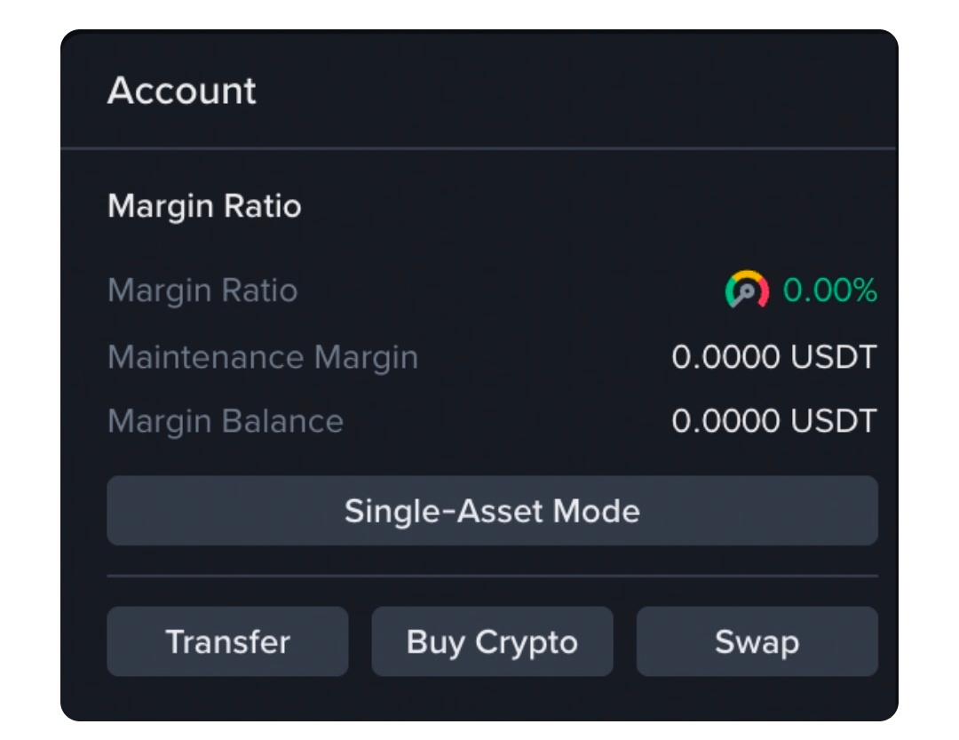The image size is (959, 740).
Task: Select the Margin Balance 0.0000 amount
Action: click(x=725, y=421)
